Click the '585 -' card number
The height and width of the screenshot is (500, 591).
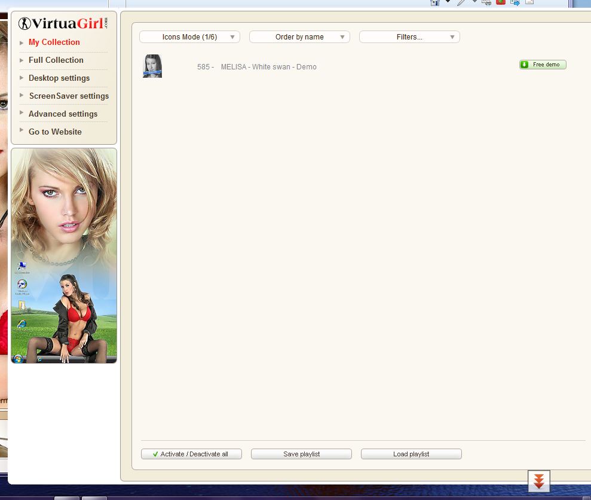206,67
